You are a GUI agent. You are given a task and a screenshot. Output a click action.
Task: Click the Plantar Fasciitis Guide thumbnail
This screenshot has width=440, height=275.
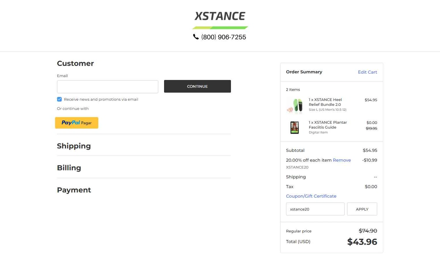tap(295, 127)
